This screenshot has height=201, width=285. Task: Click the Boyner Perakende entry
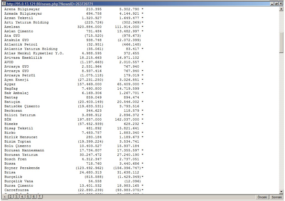22,168
